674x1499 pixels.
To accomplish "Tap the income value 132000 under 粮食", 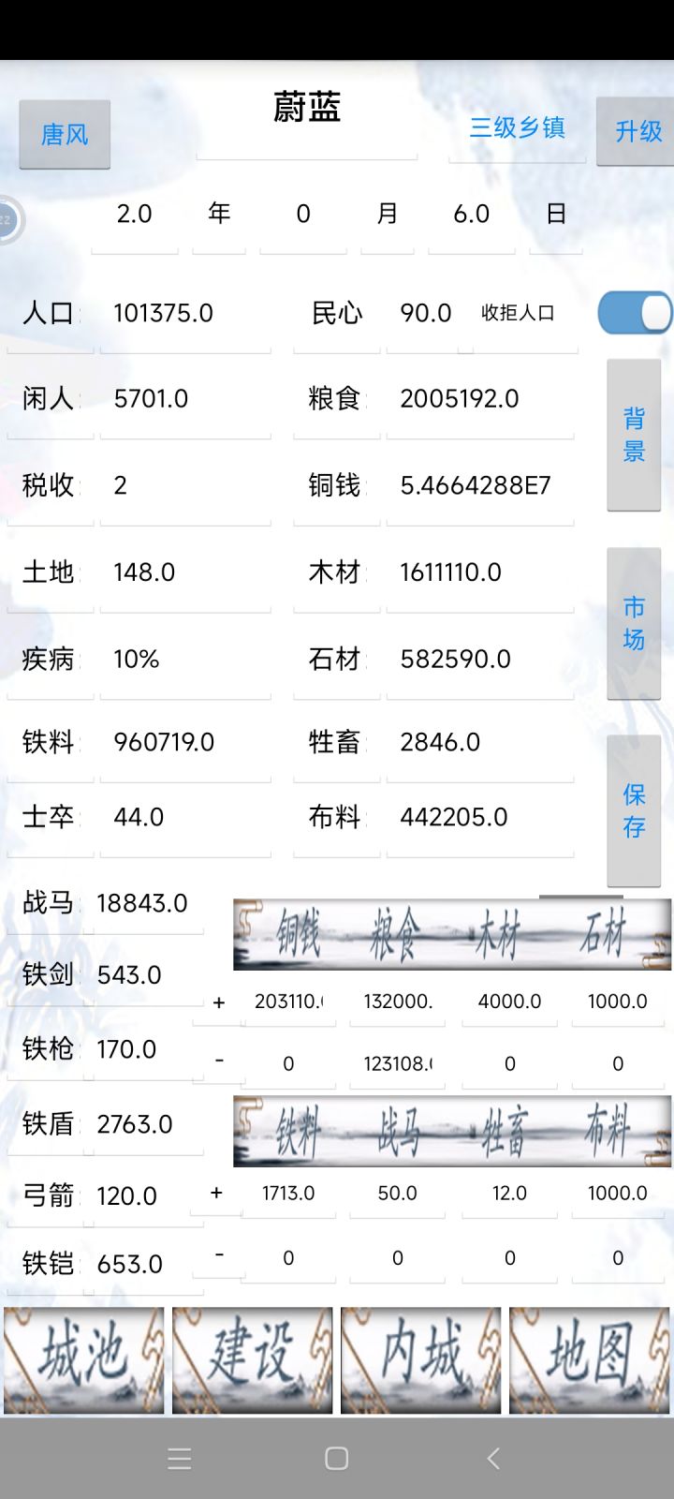I will point(398,1002).
